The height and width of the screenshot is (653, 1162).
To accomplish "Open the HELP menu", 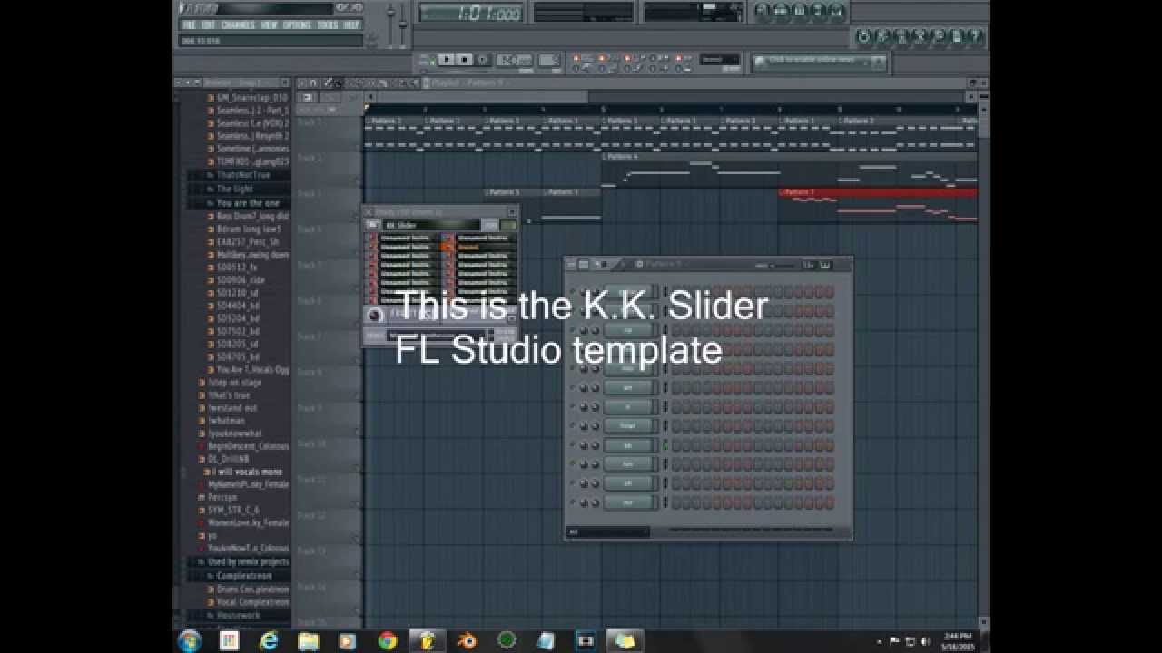I will [351, 25].
